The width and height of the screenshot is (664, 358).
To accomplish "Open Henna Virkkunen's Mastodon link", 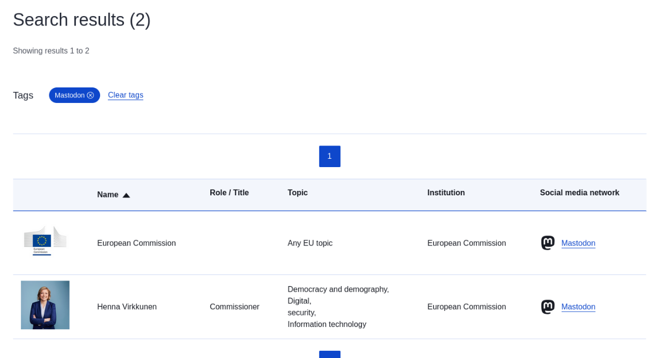I will pyautogui.click(x=578, y=307).
